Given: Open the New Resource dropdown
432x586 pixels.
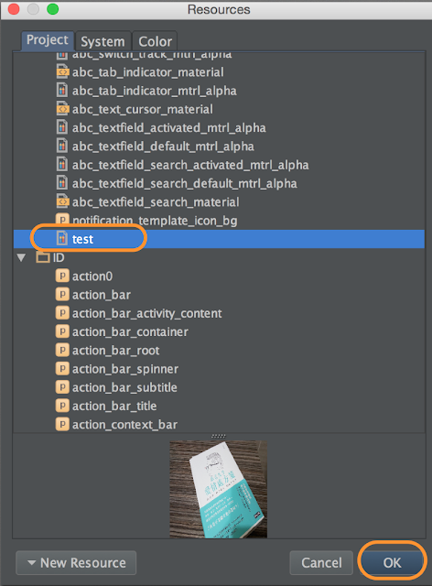Looking at the screenshot, I should pos(76,562).
